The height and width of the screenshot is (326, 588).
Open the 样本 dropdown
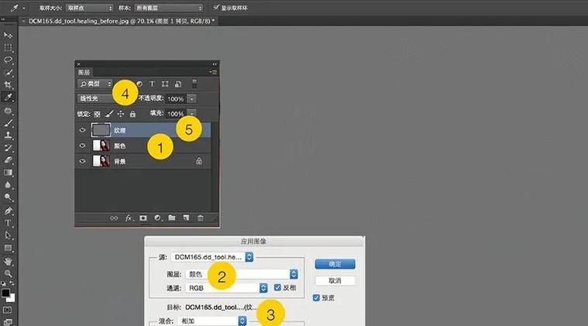tap(169, 8)
